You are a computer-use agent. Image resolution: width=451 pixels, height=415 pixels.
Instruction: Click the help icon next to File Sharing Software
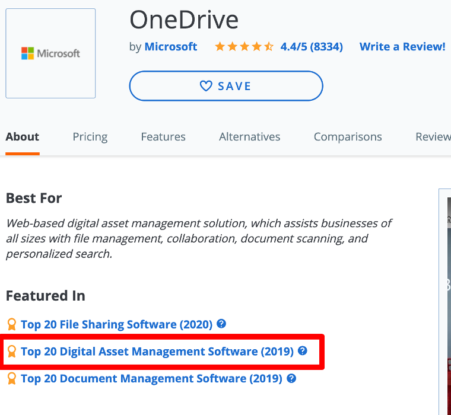221,324
